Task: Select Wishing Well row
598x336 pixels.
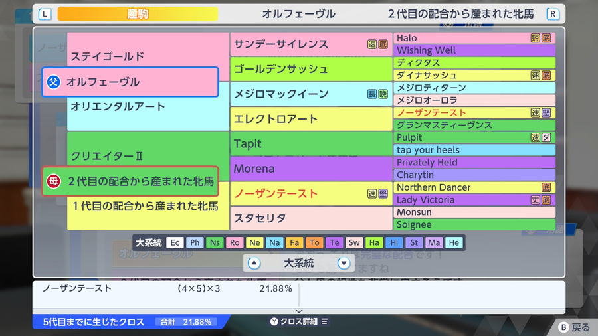Action: point(474,50)
